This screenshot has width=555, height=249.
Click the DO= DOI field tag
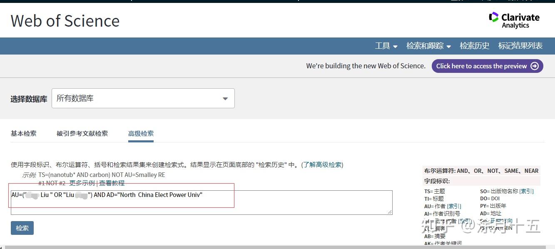pos(490,199)
